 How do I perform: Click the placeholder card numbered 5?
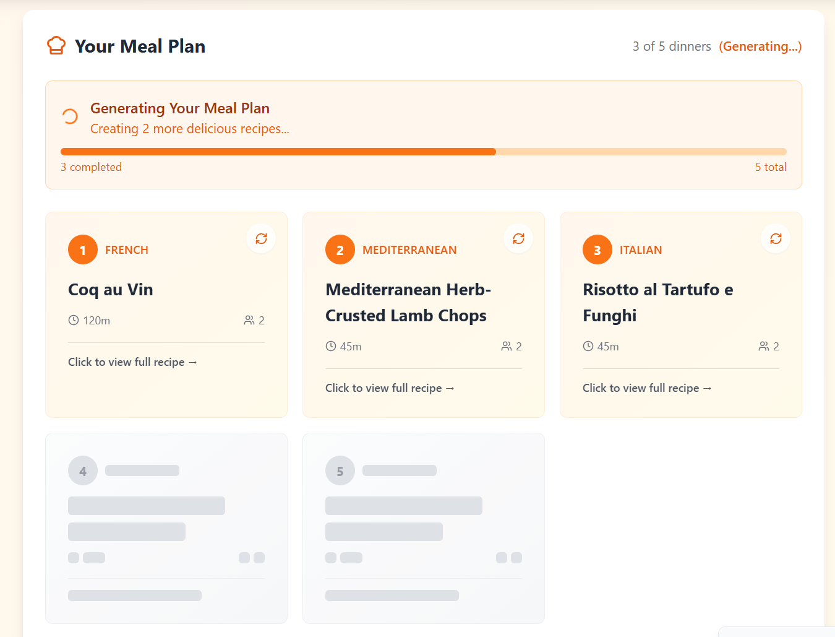pyautogui.click(x=424, y=528)
